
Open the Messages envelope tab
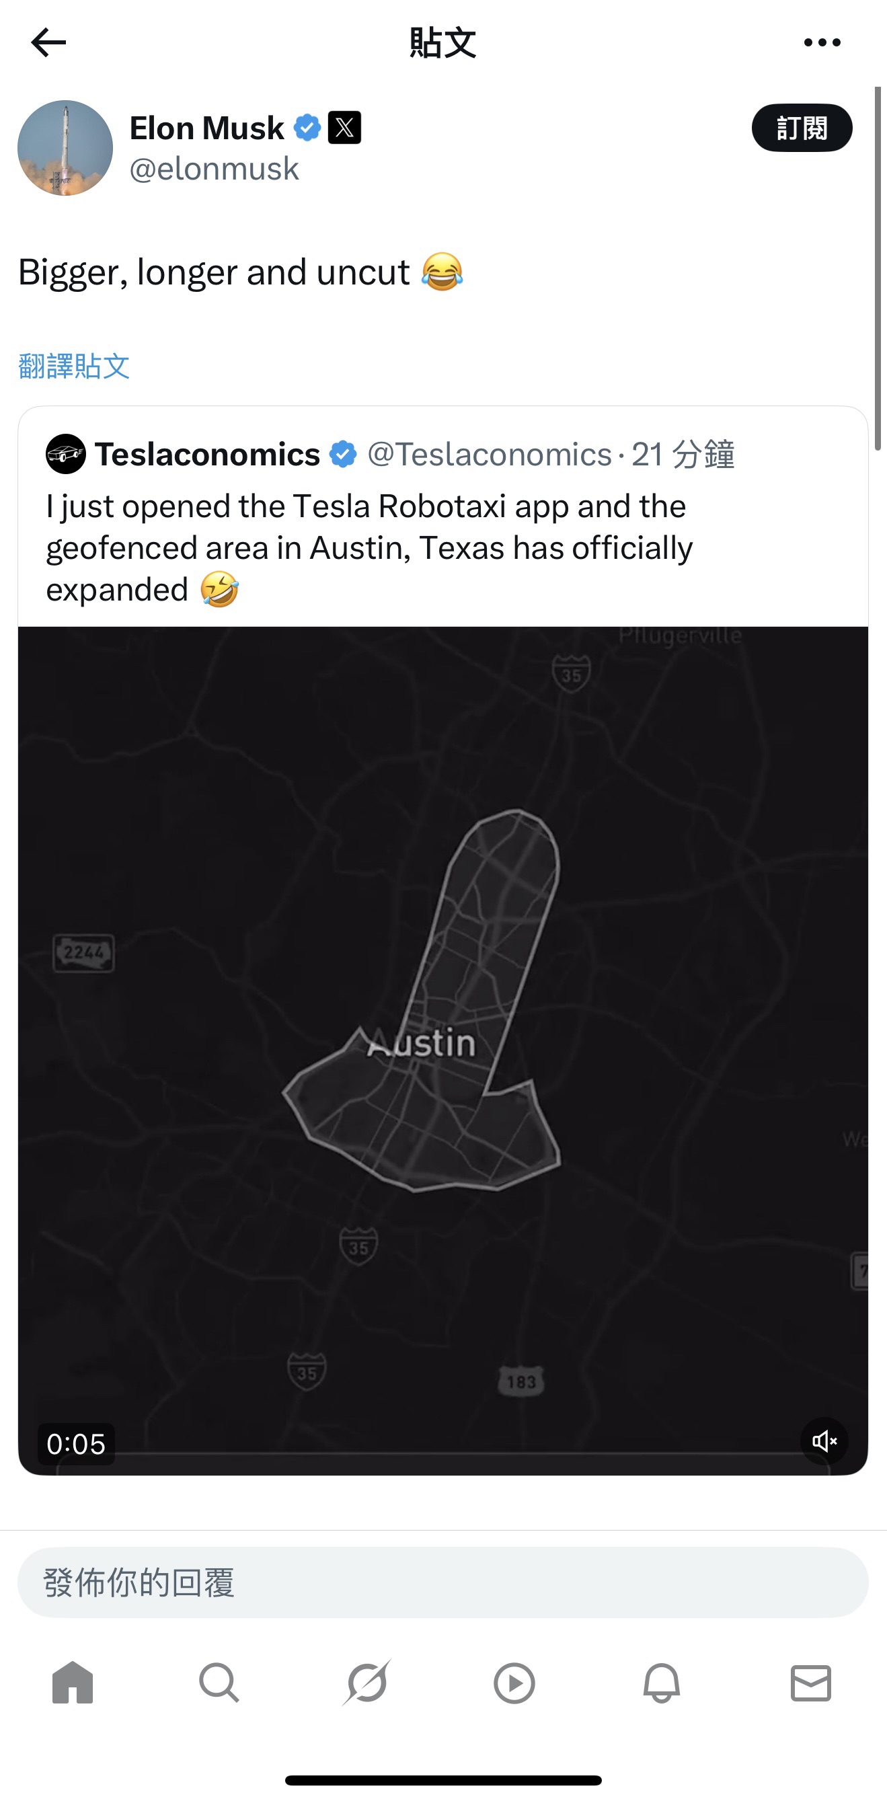pyautogui.click(x=811, y=1682)
